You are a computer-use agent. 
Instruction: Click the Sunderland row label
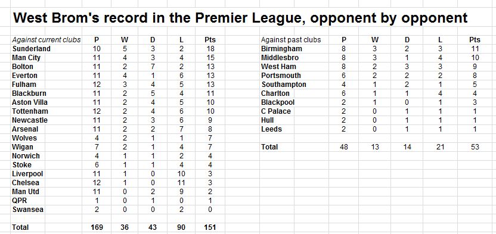pyautogui.click(x=32, y=49)
